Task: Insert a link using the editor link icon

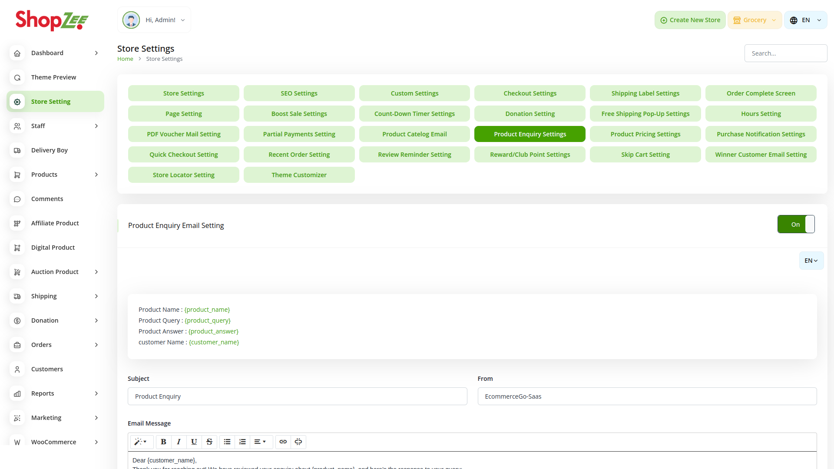Action: pyautogui.click(x=283, y=442)
